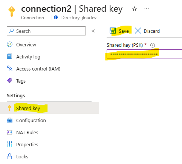This screenshot has width=182, height=164.
Task: Click the favorite star icon
Action: (135, 9)
